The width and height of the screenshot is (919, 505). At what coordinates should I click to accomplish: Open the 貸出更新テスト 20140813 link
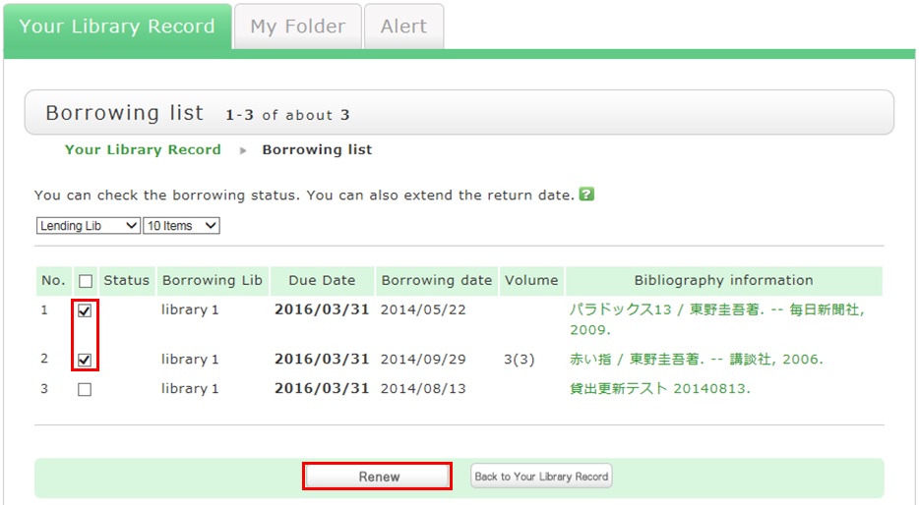[659, 389]
